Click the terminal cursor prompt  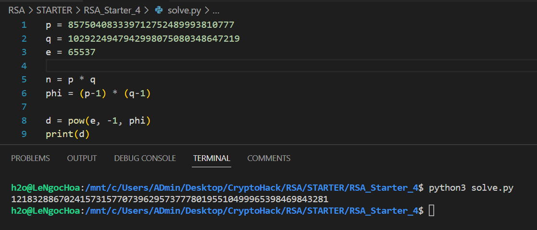(431, 210)
